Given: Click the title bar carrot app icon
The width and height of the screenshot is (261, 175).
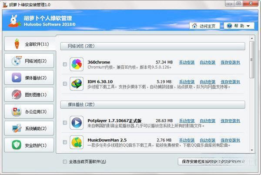Looking at the screenshot, I should (x=5, y=5).
